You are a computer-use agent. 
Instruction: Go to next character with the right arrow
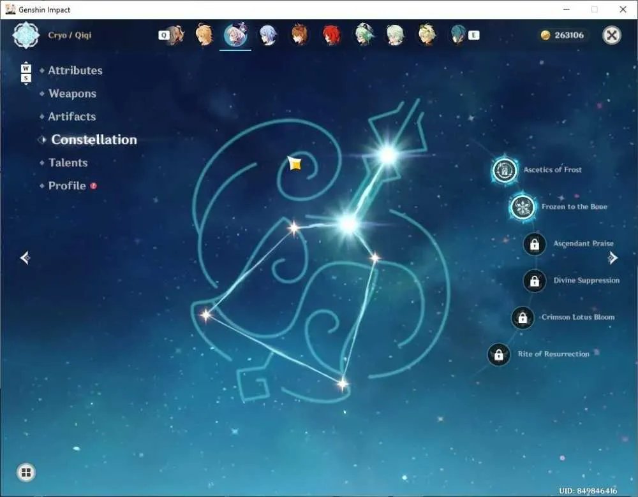pos(612,258)
